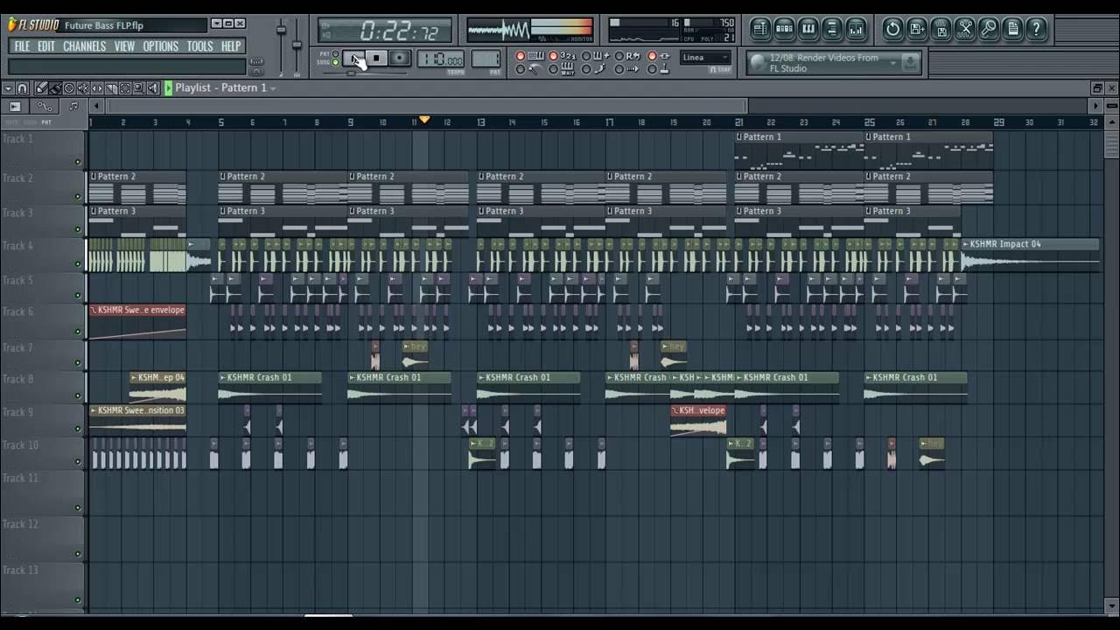Mute Track 5 using its green dot

pyautogui.click(x=78, y=296)
